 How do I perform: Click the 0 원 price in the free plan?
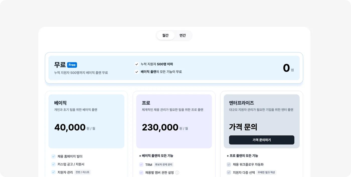[288, 68]
